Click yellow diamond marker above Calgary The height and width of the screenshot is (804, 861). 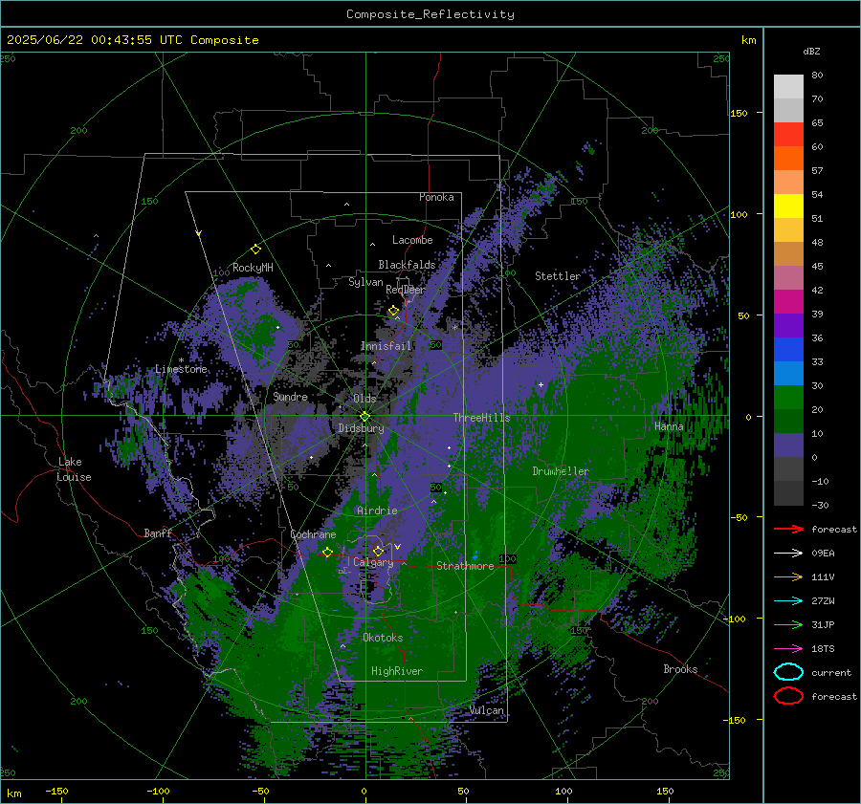pos(378,551)
